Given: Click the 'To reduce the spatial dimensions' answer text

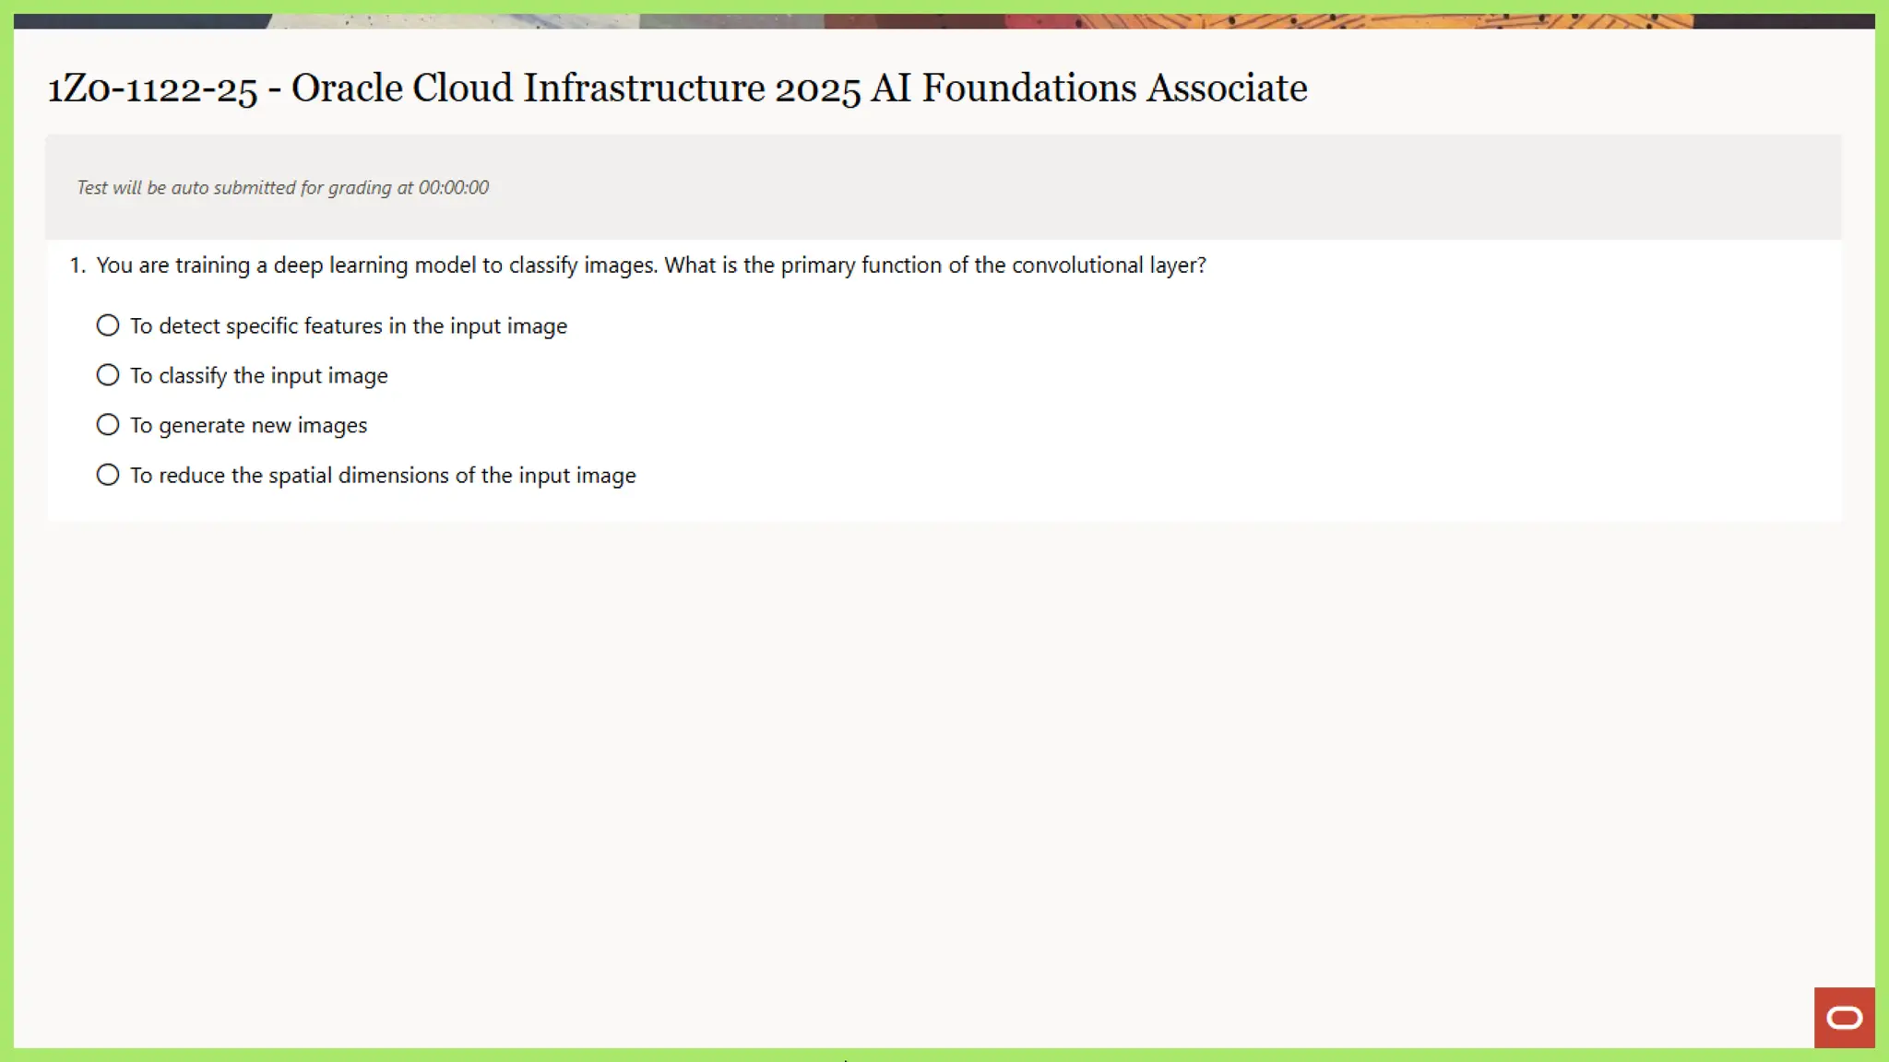Looking at the screenshot, I should [383, 476].
